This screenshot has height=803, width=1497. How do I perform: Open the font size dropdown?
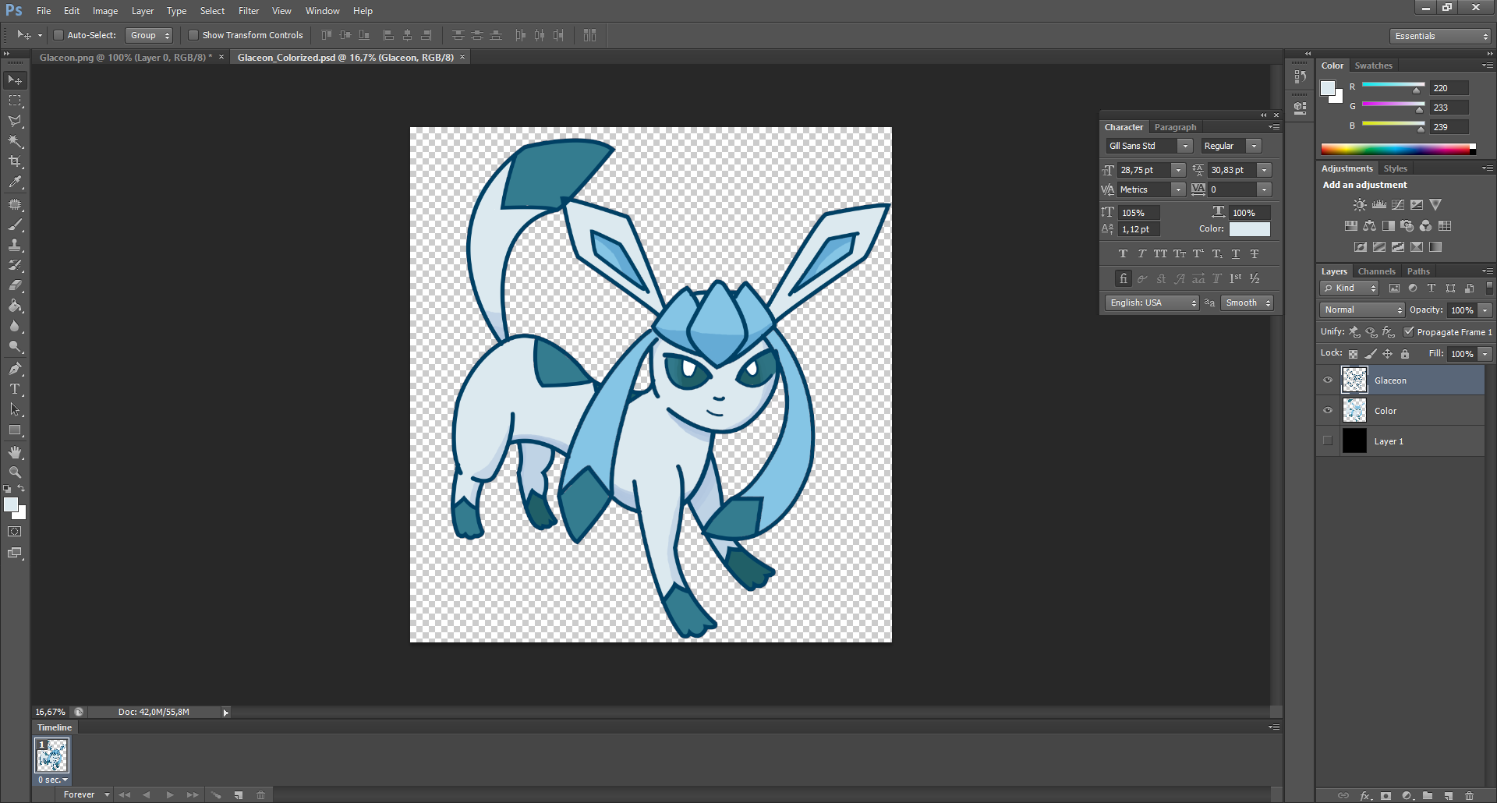click(x=1179, y=170)
